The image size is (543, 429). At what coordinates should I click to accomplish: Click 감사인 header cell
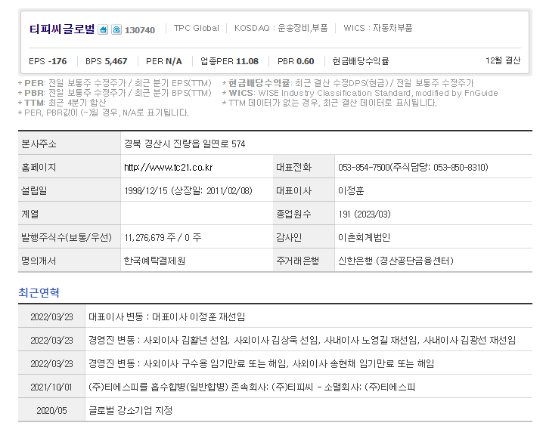pyautogui.click(x=304, y=237)
